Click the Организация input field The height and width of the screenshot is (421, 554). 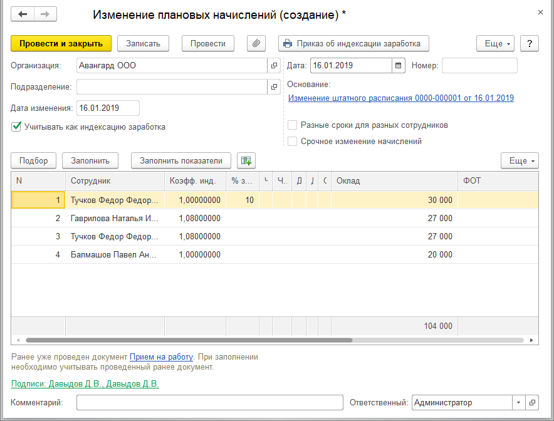pyautogui.click(x=172, y=65)
